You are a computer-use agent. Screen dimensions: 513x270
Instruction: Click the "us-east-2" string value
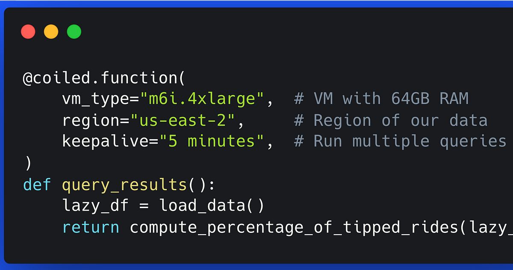(x=183, y=120)
